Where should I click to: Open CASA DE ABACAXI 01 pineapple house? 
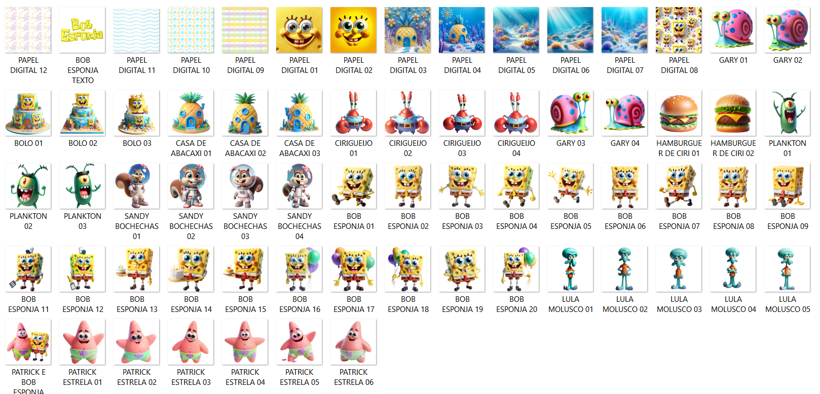(191, 113)
